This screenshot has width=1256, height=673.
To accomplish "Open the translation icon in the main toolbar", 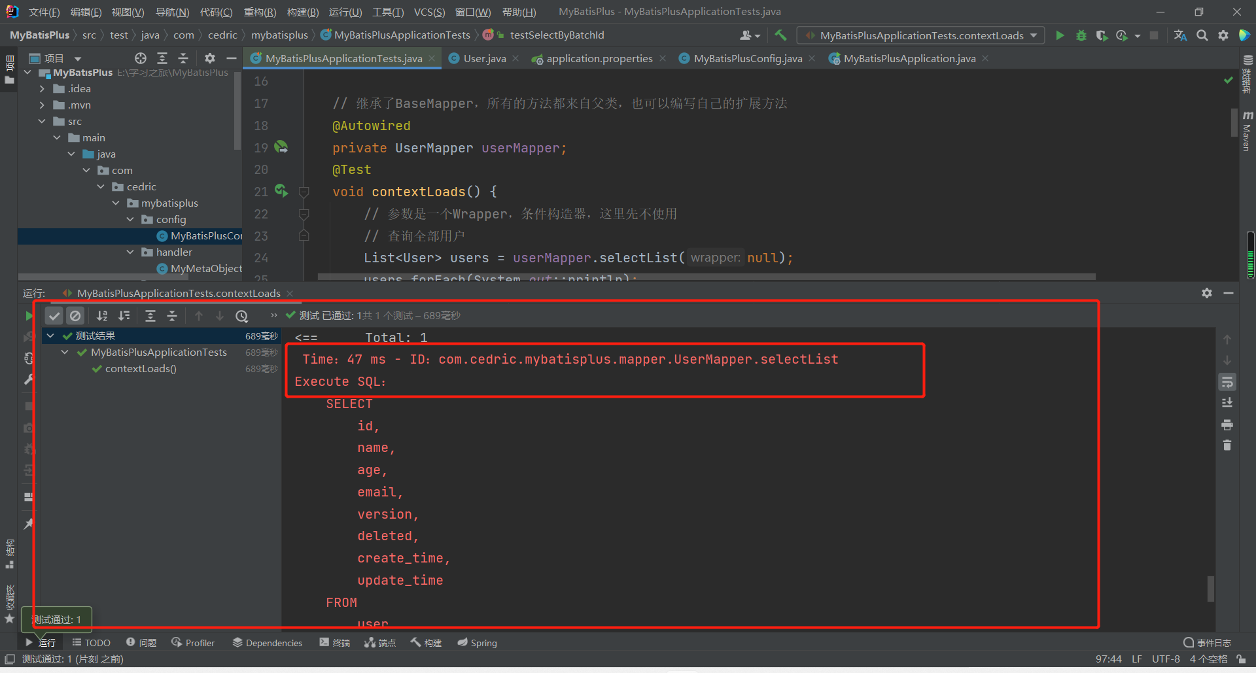I will pyautogui.click(x=1180, y=35).
